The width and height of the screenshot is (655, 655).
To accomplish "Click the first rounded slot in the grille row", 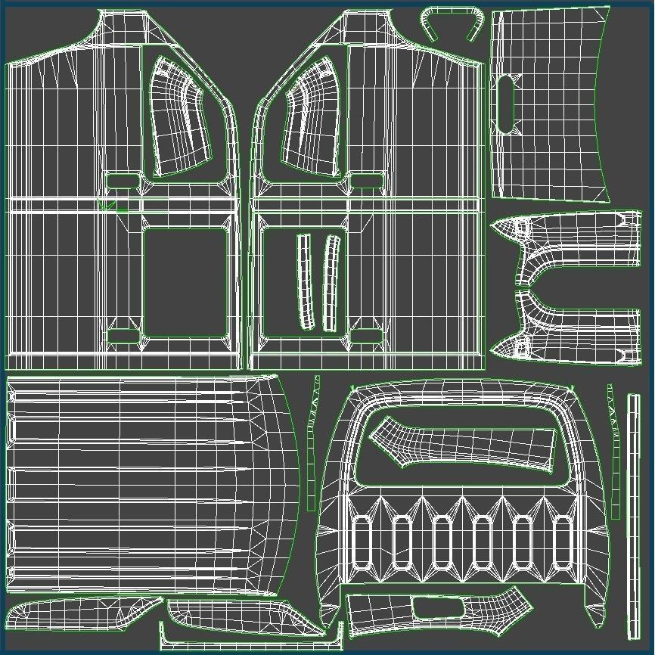I will click(x=360, y=543).
